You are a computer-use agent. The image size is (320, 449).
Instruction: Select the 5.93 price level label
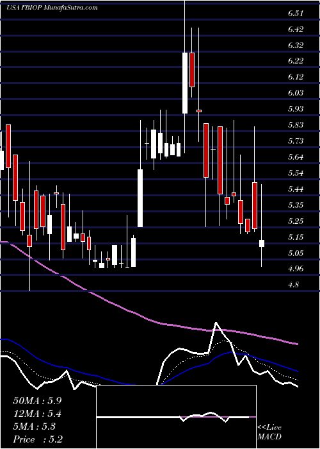pos(296,109)
